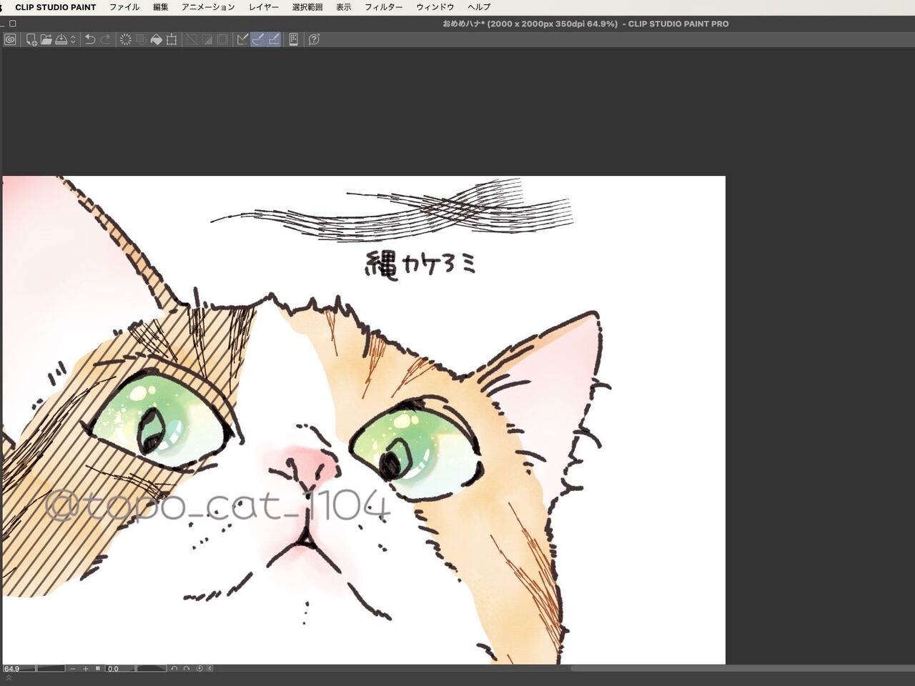Click the redo arrow in toolbar
The height and width of the screenshot is (686, 915).
[x=105, y=39]
